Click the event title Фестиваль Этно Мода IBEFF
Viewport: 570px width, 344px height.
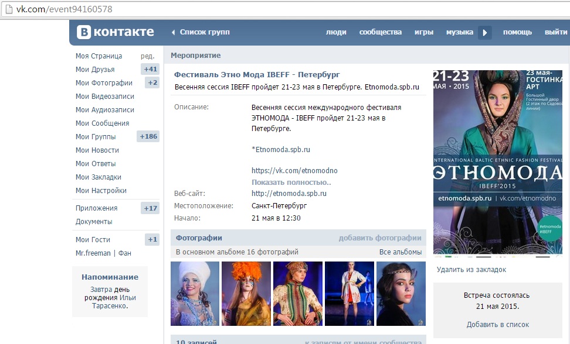257,74
